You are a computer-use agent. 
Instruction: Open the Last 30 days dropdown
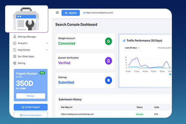click(x=132, y=48)
